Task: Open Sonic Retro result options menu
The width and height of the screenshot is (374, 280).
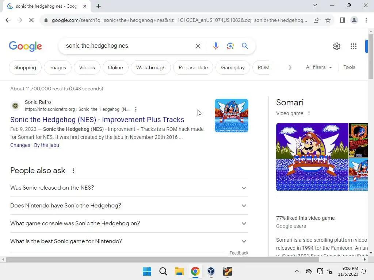Action: 136,109
